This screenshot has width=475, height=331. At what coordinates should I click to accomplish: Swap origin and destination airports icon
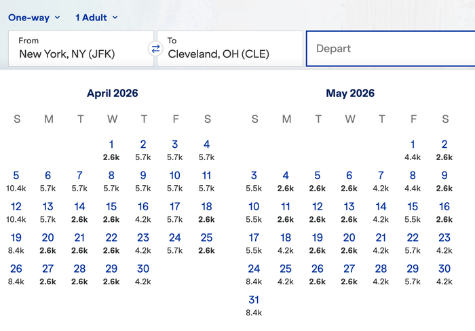pos(155,49)
